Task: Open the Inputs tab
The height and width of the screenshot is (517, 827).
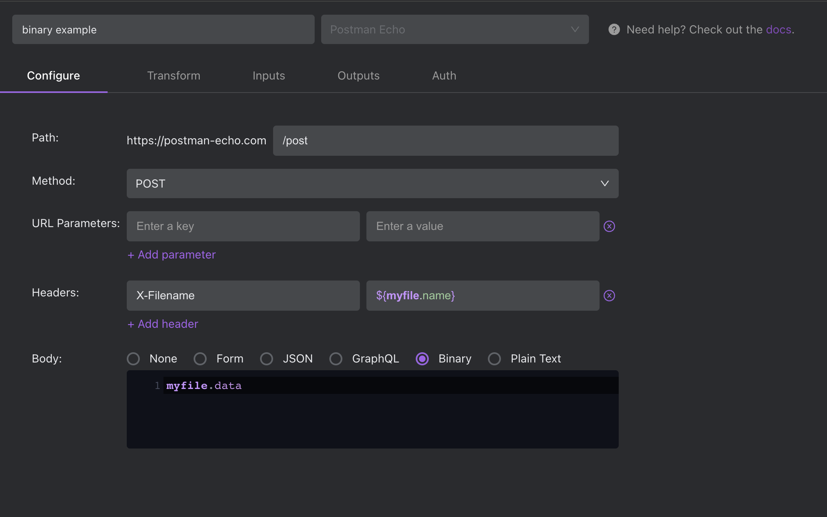Action: pos(269,76)
